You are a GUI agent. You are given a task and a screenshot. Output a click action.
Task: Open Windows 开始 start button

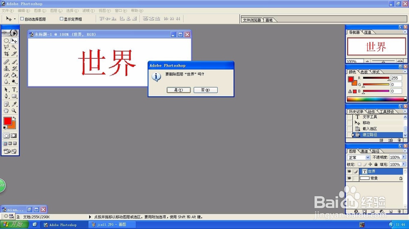tap(14, 225)
